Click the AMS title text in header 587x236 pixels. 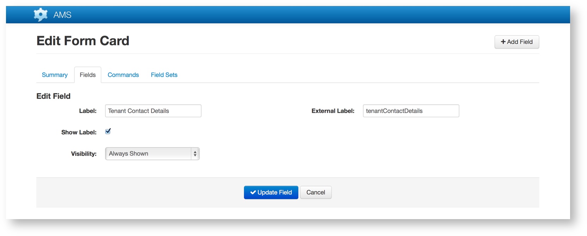(62, 15)
